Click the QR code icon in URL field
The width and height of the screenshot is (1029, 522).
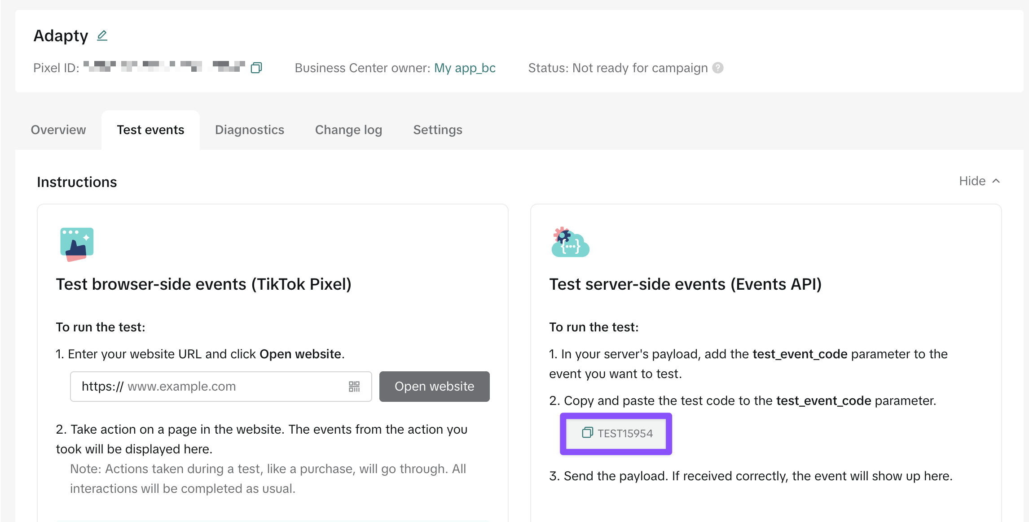point(354,387)
